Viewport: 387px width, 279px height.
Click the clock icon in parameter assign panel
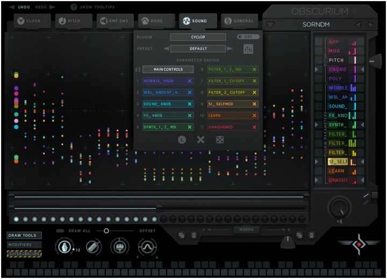point(182,139)
